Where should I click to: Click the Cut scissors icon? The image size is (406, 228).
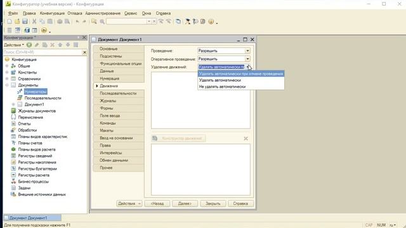[34, 22]
